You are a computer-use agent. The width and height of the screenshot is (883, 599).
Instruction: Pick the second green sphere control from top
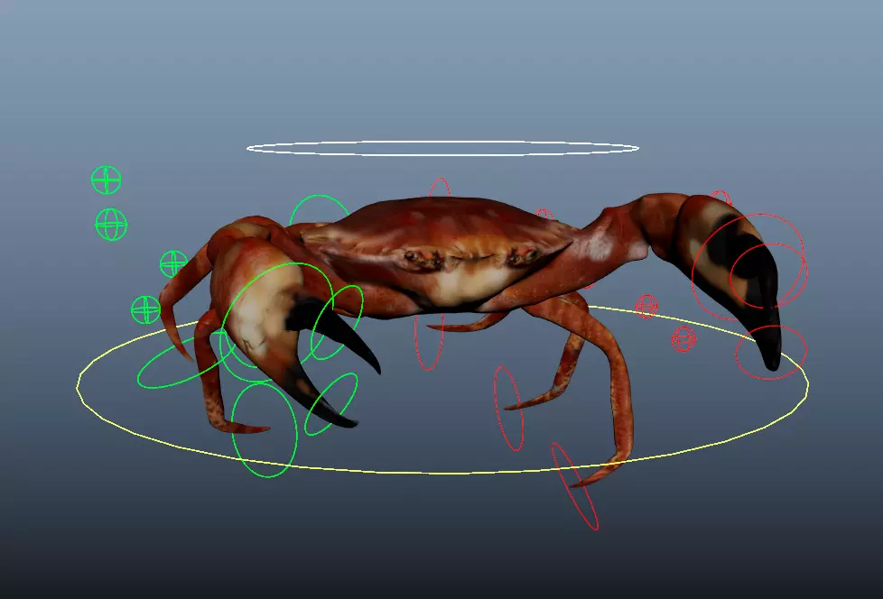coord(111,225)
